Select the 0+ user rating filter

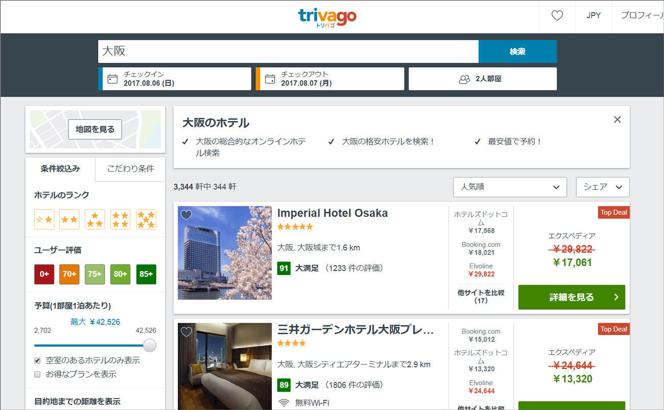click(44, 274)
